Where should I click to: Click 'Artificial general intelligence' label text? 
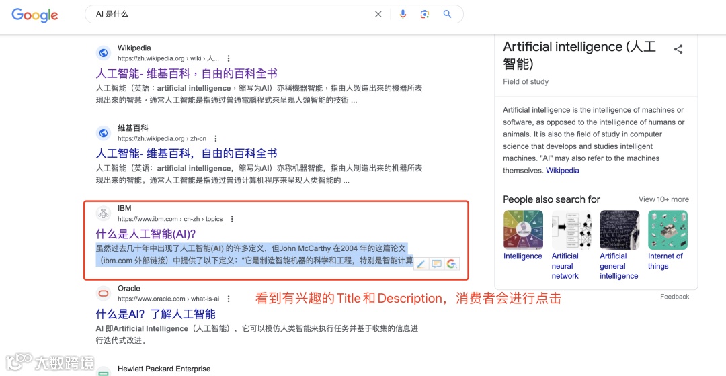618,266
